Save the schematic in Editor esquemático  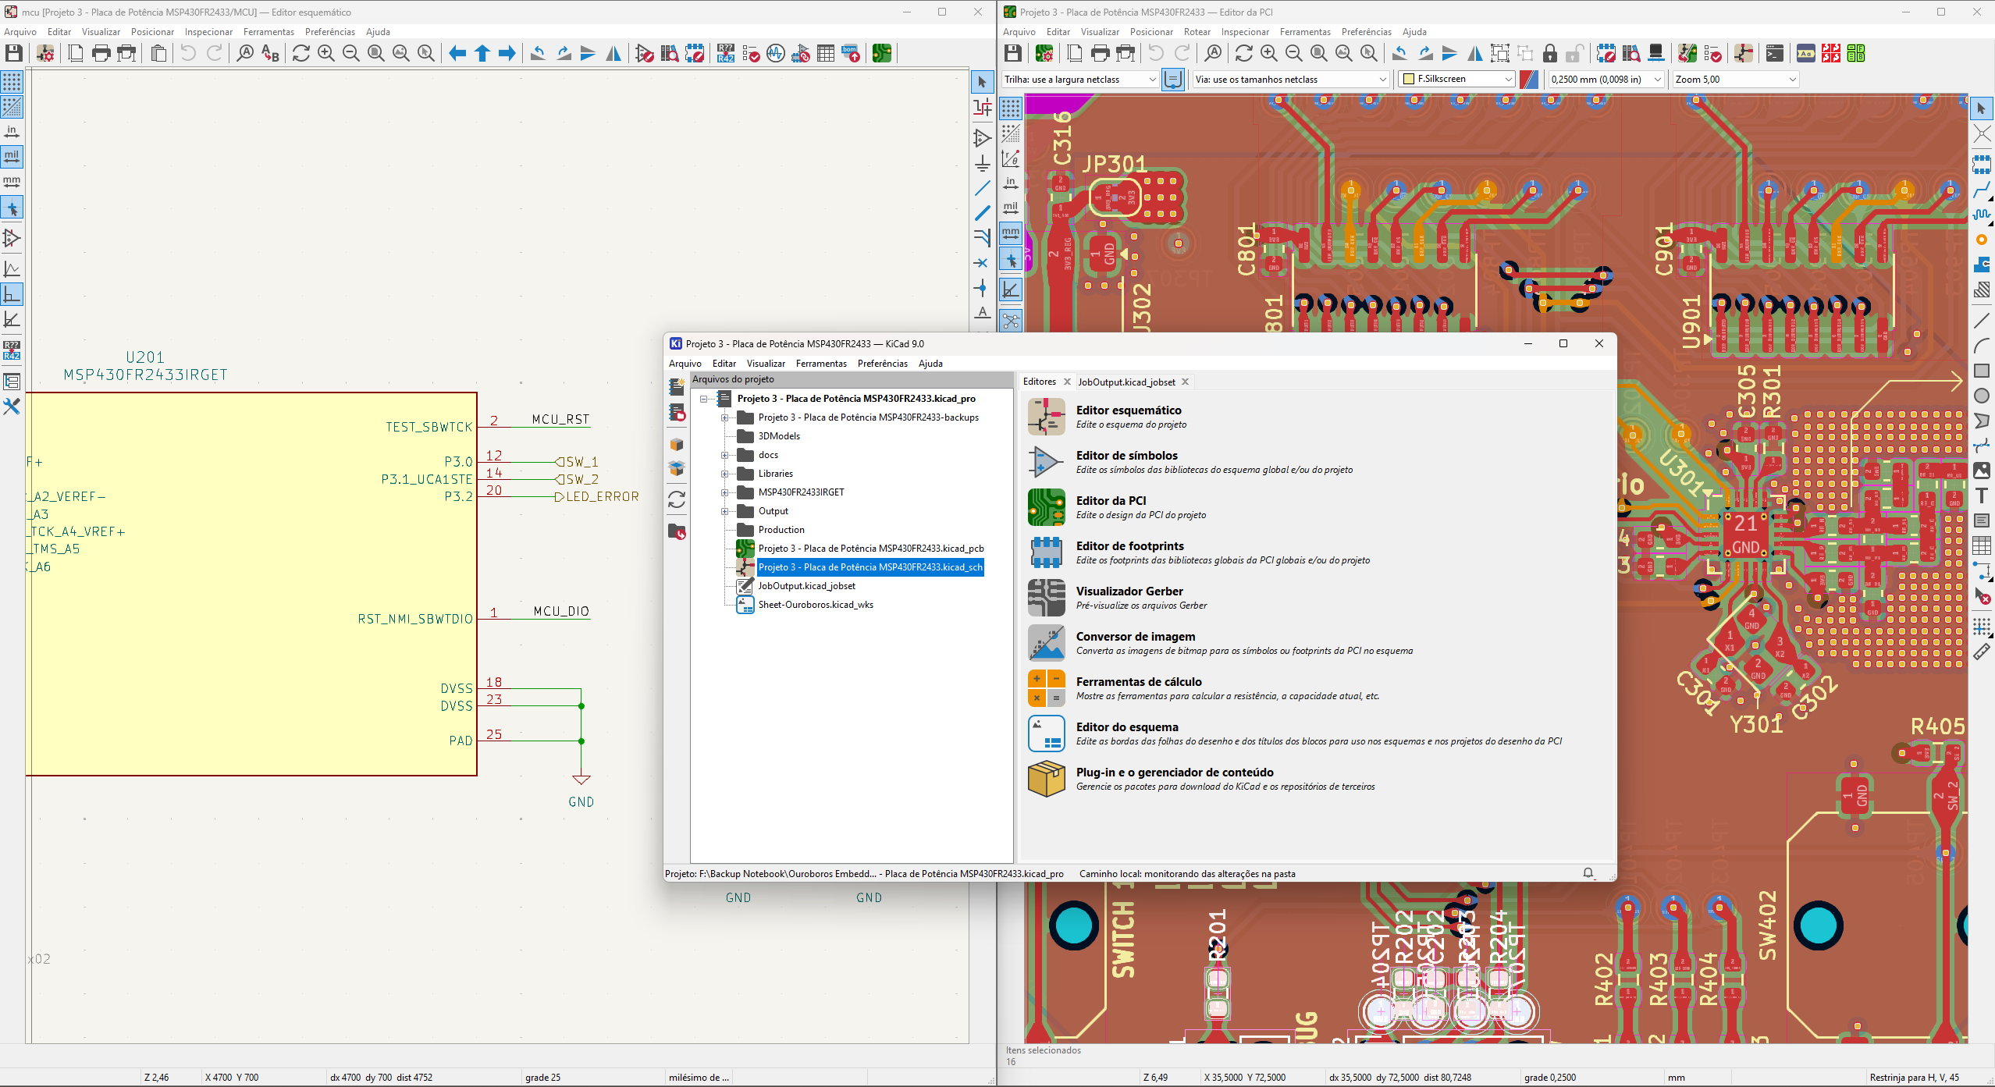pos(14,53)
